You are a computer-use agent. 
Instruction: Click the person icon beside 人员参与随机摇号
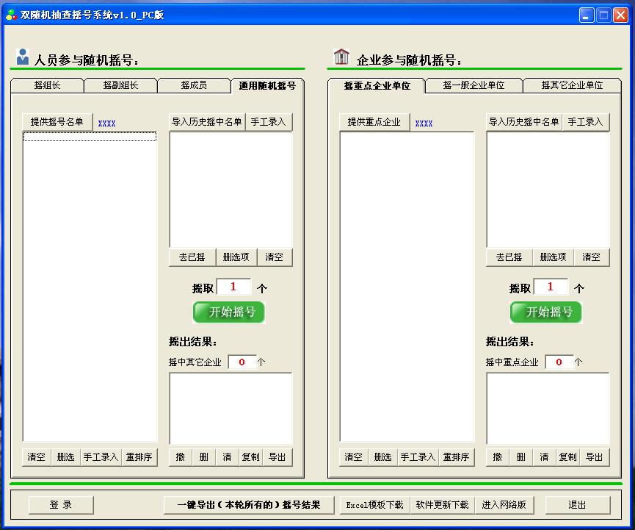(x=23, y=57)
